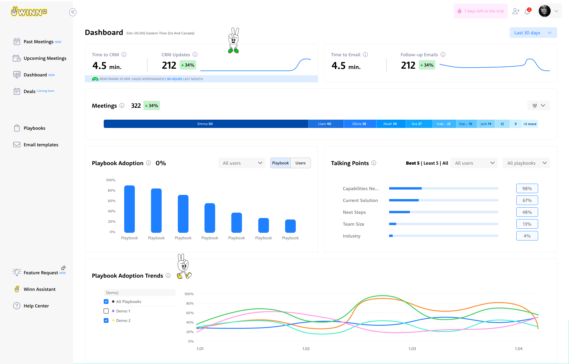Open Playbook Adoption All users dropdown
Image resolution: width=569 pixels, height=364 pixels.
tap(242, 163)
